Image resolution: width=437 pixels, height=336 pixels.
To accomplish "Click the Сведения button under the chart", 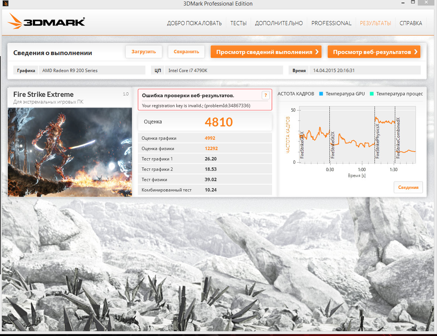I will (x=408, y=187).
